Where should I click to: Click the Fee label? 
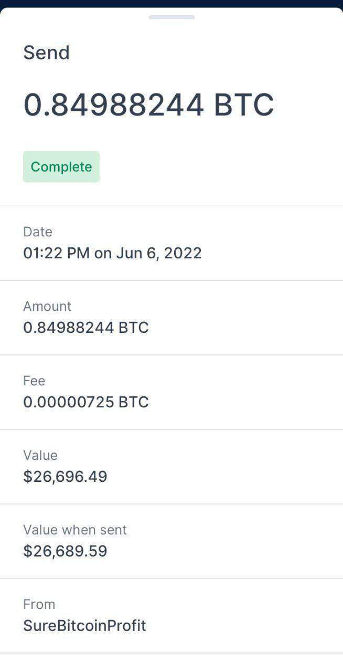(x=34, y=381)
